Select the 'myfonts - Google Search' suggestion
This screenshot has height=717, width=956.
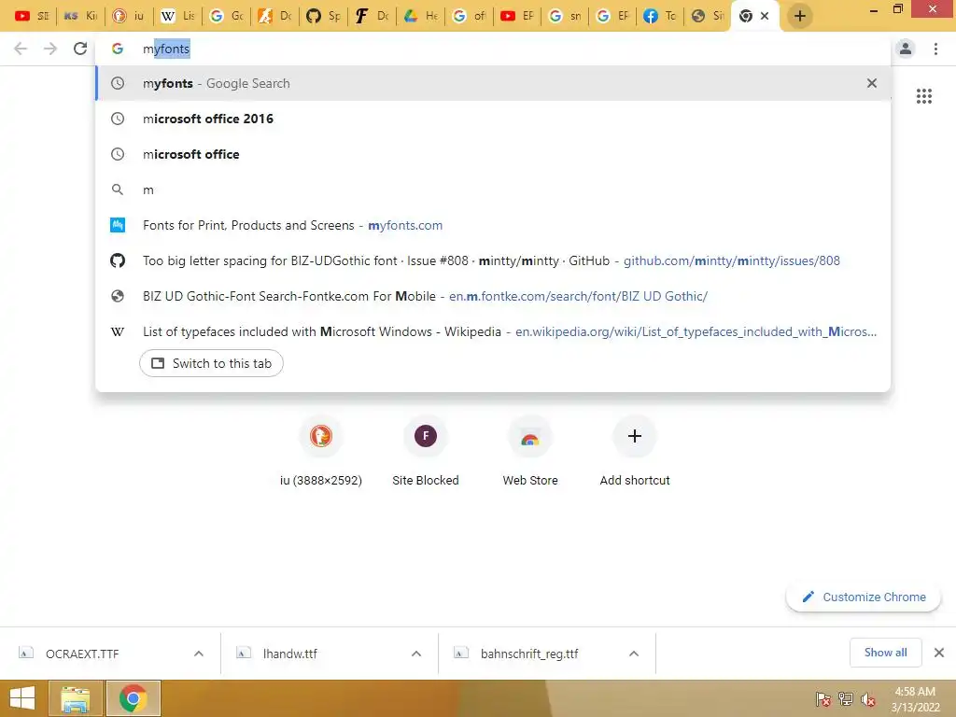point(493,83)
